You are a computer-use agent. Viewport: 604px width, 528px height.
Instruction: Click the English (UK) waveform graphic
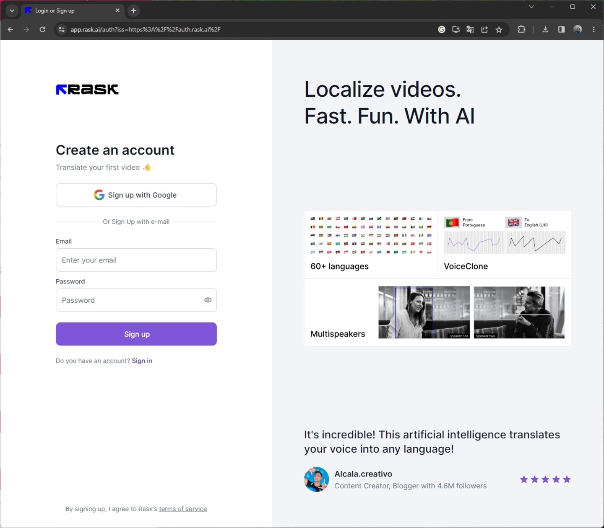(536, 242)
